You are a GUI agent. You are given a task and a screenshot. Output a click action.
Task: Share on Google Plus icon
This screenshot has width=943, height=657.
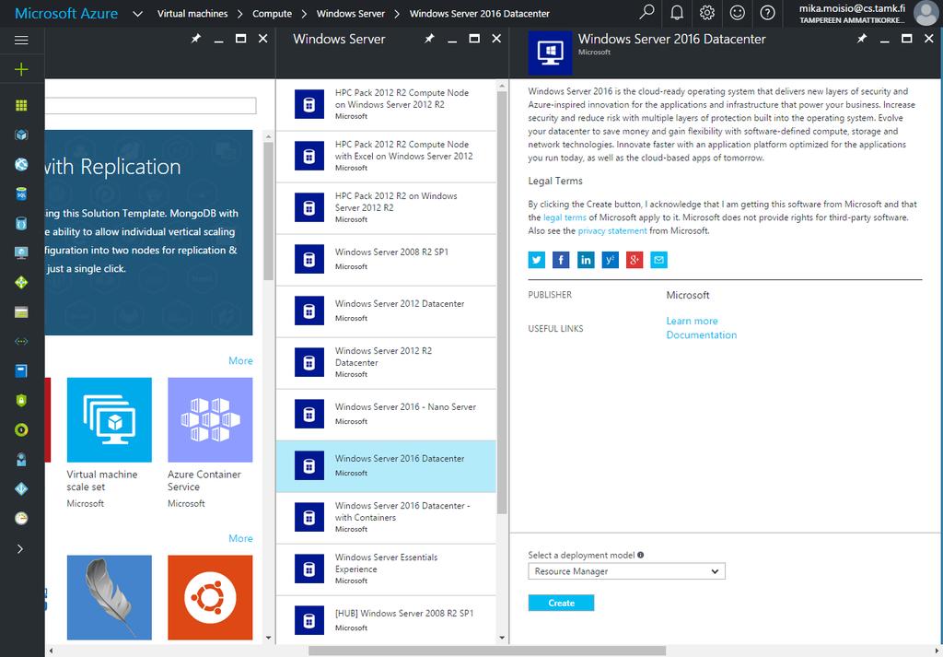tap(634, 260)
